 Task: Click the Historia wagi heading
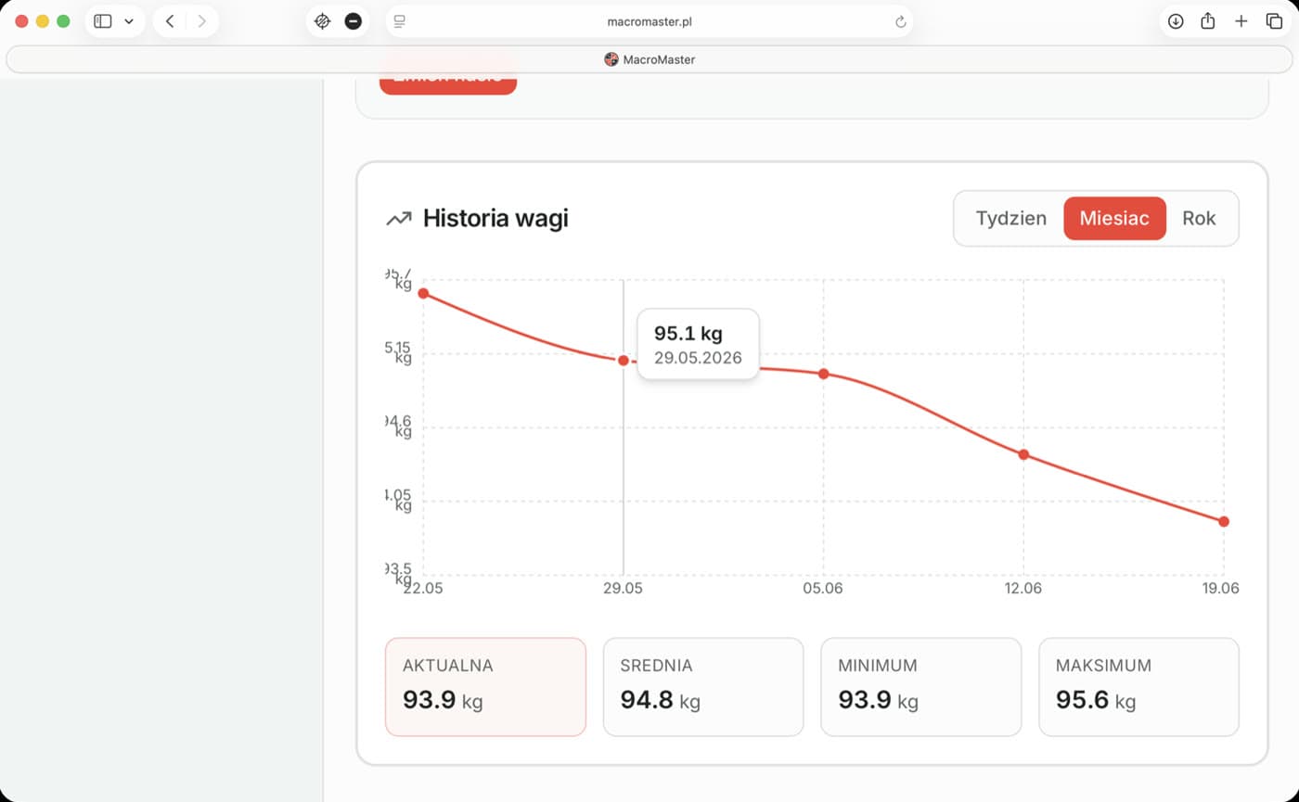(x=495, y=219)
